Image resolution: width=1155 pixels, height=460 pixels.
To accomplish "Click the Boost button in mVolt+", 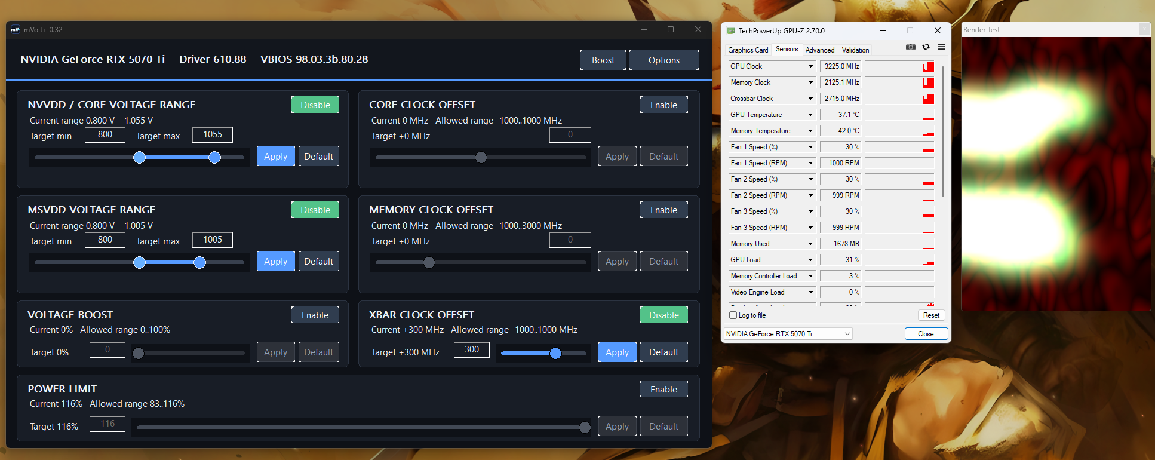I will tap(603, 60).
